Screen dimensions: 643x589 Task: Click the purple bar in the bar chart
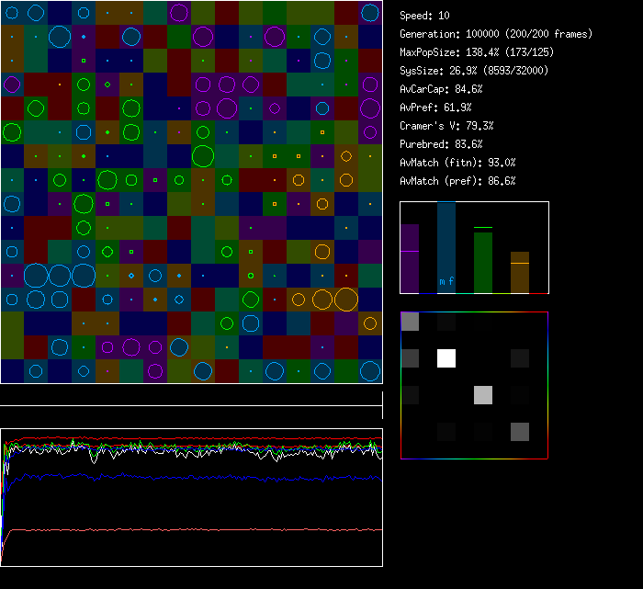tap(410, 258)
